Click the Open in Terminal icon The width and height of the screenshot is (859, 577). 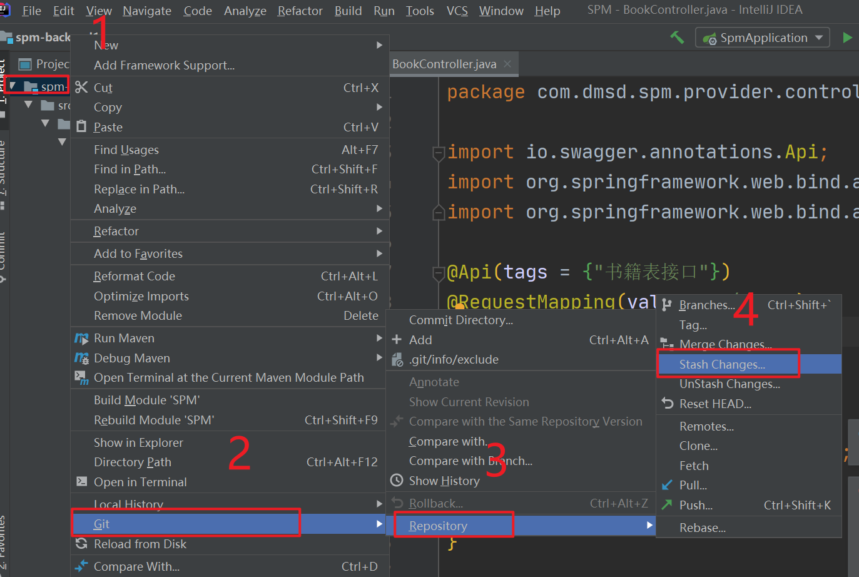tap(81, 482)
